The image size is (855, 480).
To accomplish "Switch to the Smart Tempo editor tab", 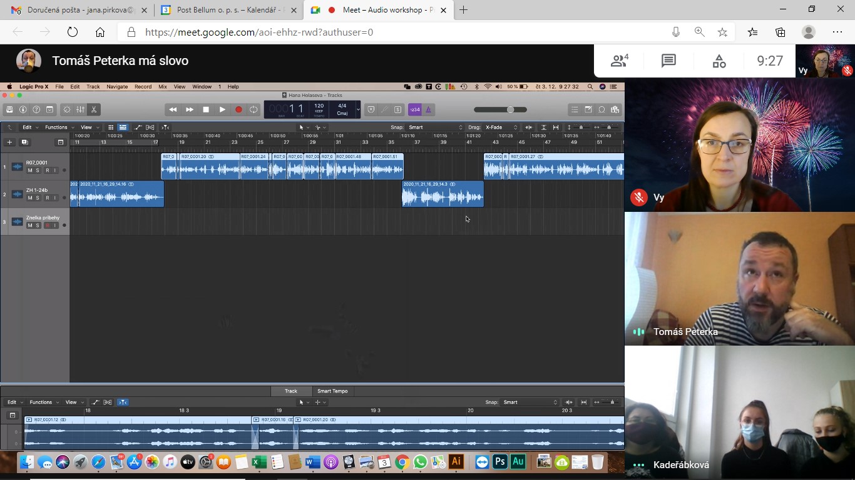I will click(x=332, y=391).
